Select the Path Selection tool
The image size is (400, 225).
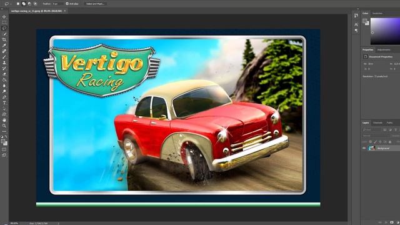tap(4, 108)
